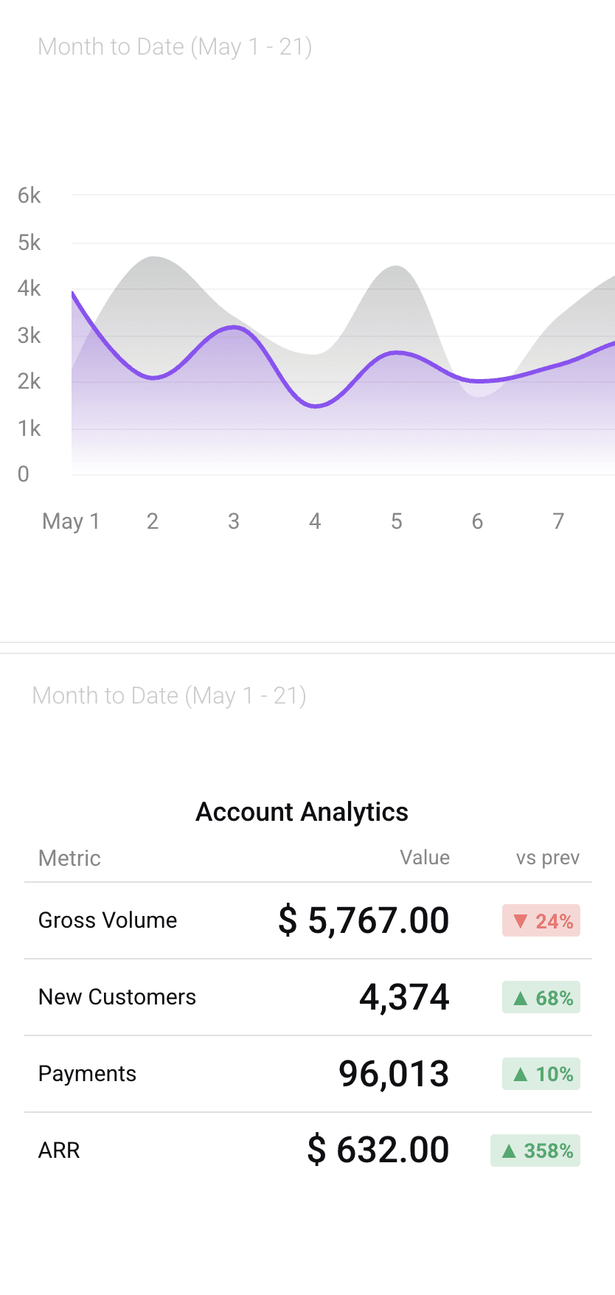Click the Account Analytics title
The height and width of the screenshot is (1295, 615).
[302, 812]
